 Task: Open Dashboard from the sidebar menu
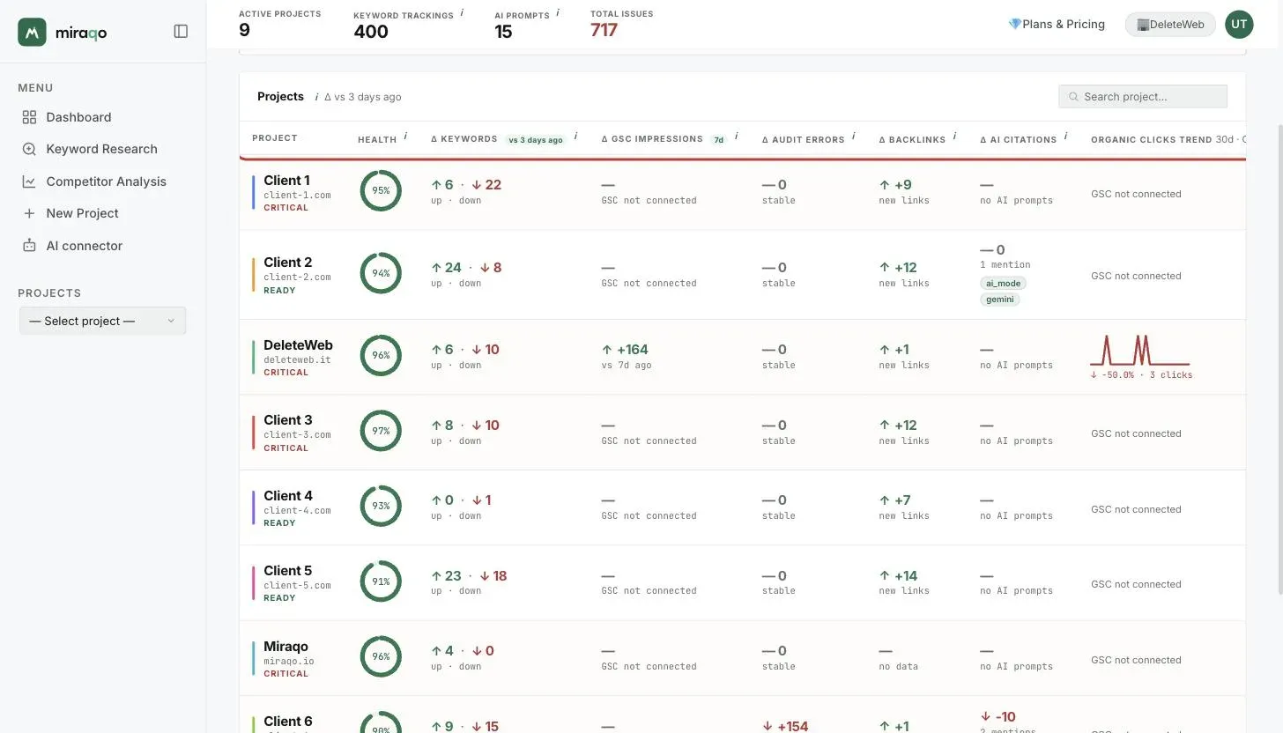pyautogui.click(x=78, y=117)
